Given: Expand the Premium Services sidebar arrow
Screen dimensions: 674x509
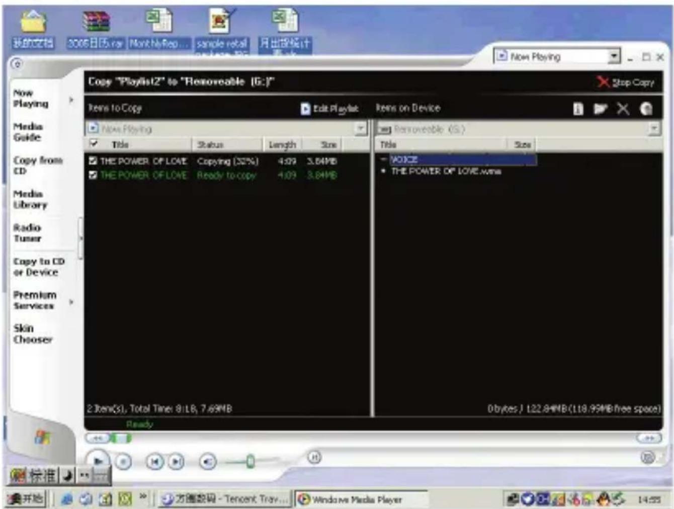Looking at the screenshot, I should coord(71,302).
